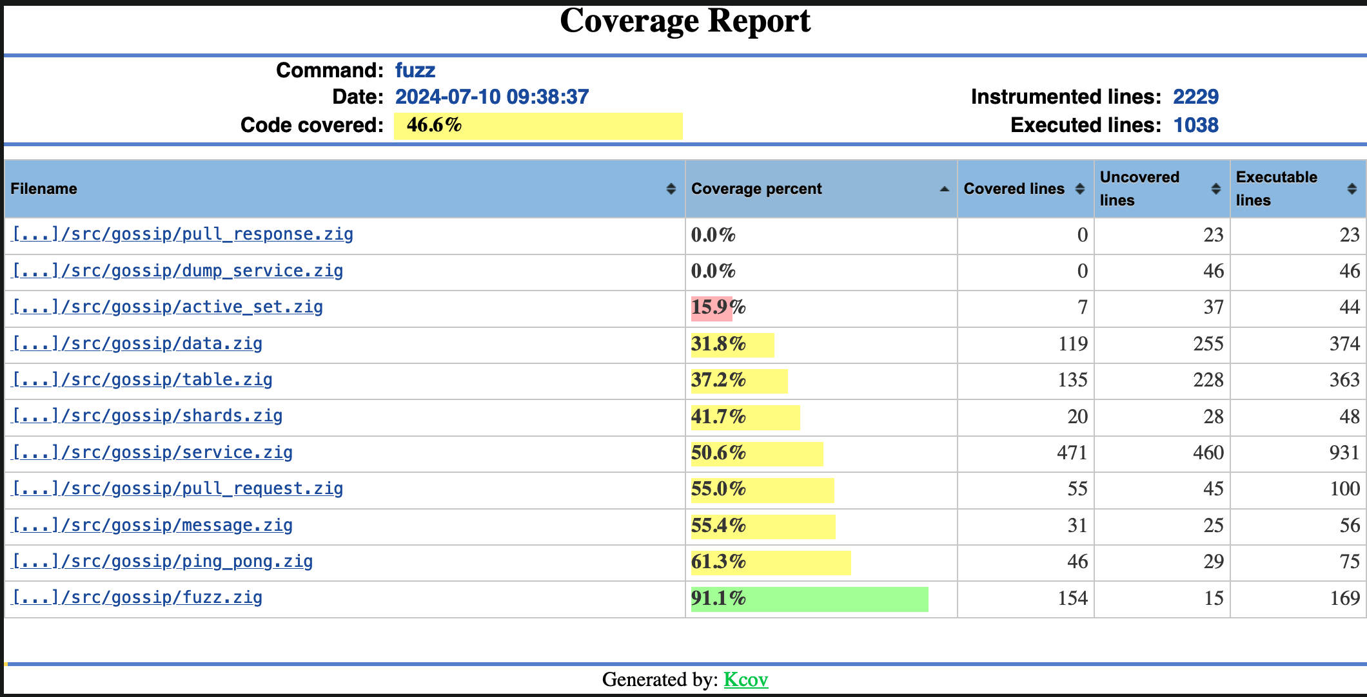Viewport: 1367px width, 697px height.
Task: Open shards.zig coverage details
Action: click(x=148, y=415)
